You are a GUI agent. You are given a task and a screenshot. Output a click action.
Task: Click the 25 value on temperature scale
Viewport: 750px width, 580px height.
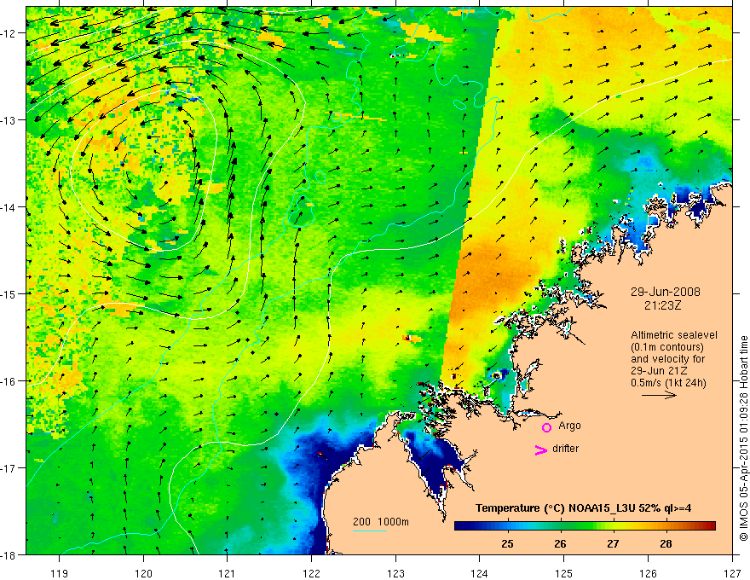[507, 544]
